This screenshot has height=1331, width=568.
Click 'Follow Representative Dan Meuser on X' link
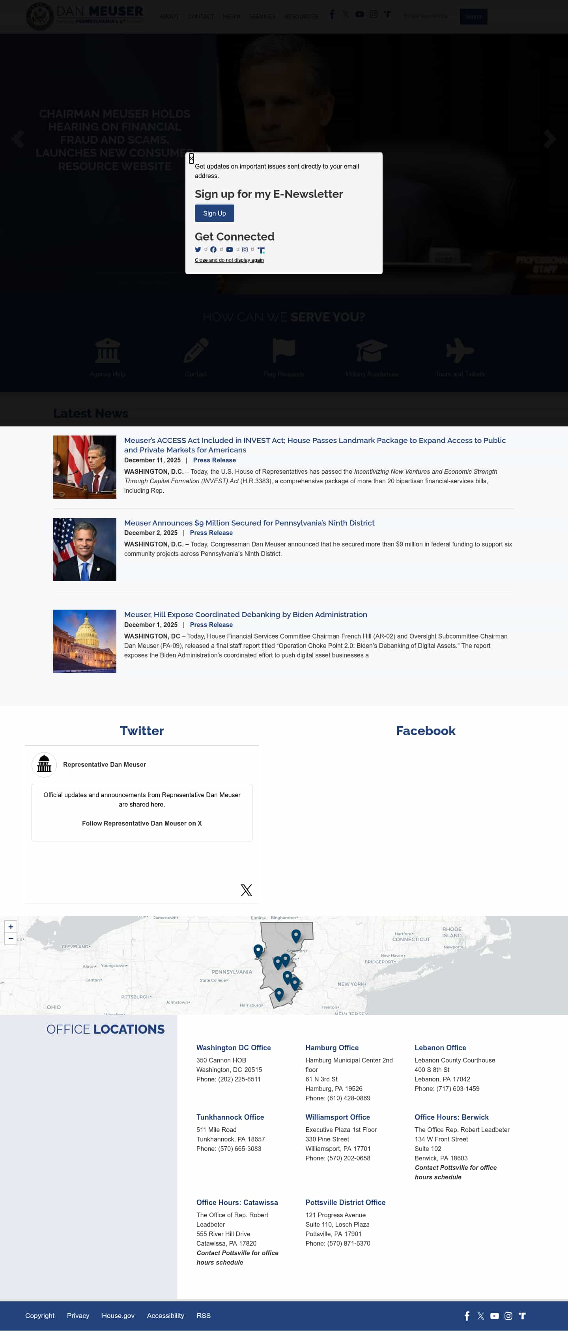point(142,823)
